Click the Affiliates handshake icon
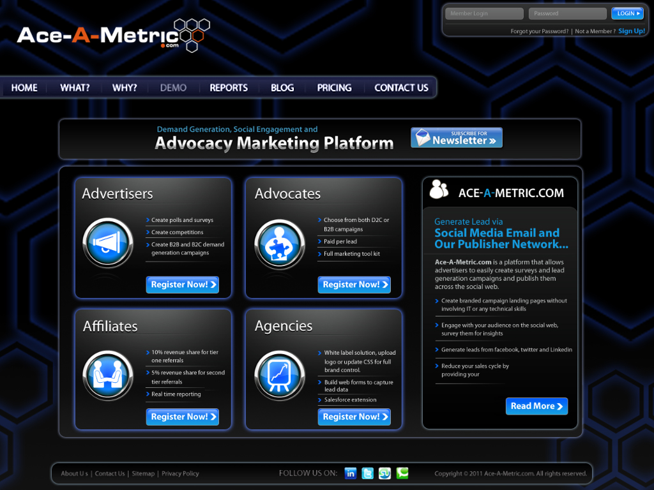 coord(108,375)
